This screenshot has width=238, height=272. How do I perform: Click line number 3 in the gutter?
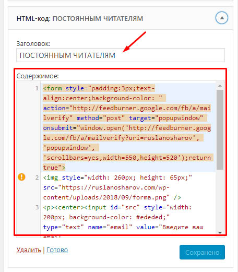(37, 207)
